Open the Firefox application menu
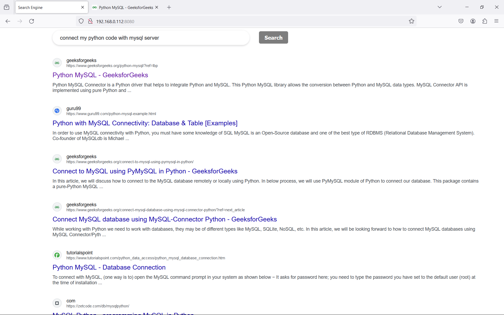The image size is (504, 315). (496, 21)
